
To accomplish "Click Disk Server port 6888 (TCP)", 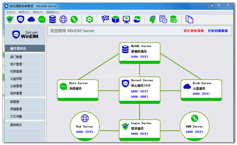I will (201, 94).
